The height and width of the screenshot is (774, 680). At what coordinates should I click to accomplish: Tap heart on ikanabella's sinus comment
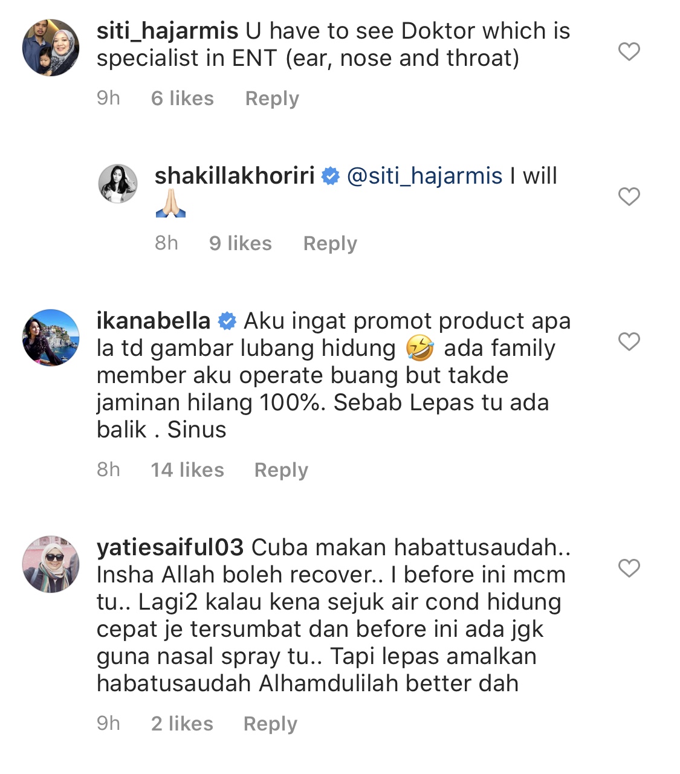[x=629, y=341]
